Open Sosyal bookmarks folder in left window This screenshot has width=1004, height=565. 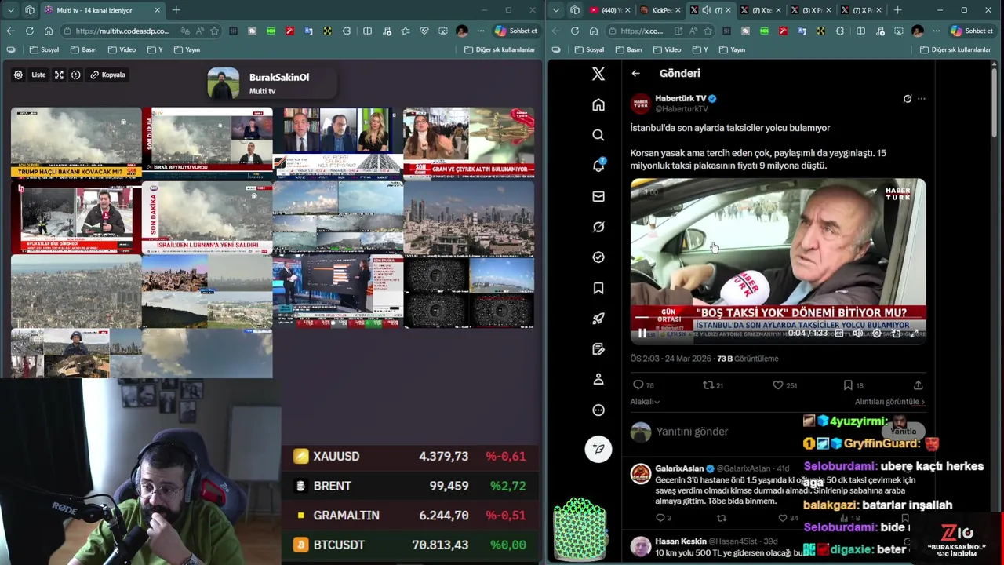click(45, 49)
